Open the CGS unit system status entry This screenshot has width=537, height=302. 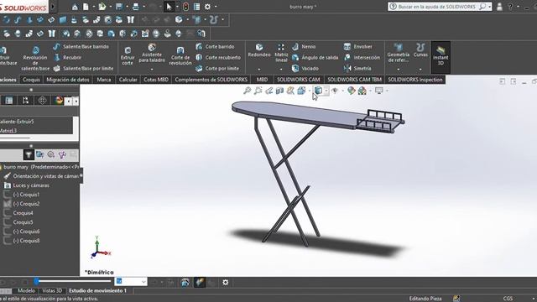click(508, 299)
